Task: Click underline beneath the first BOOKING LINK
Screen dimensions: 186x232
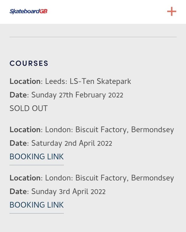Action: pos(37,165)
